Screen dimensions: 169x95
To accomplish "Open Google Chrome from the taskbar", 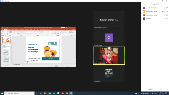I will (63, 93).
